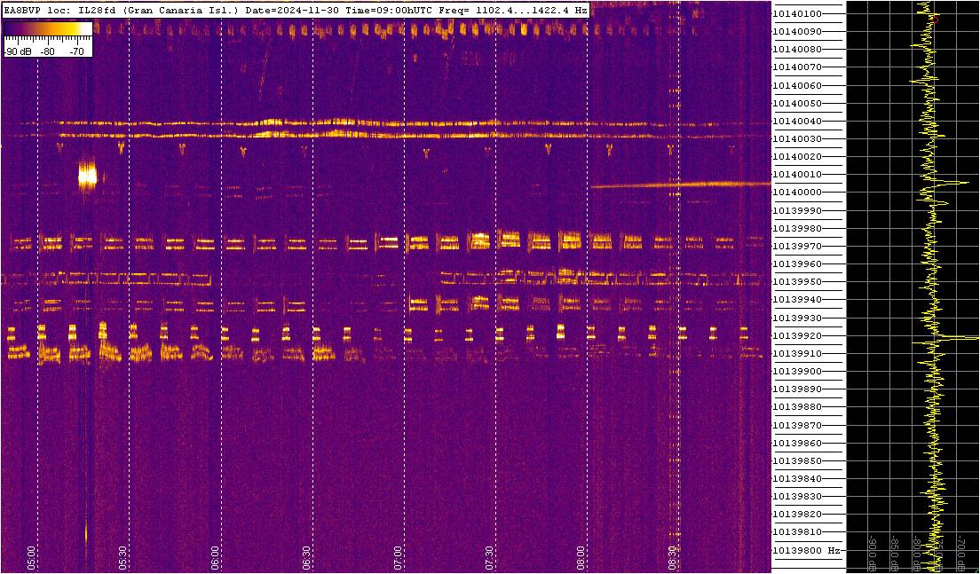Screen dimensions: 980x574
Task: Click the 07:00 time marker label
Action: pos(398,558)
